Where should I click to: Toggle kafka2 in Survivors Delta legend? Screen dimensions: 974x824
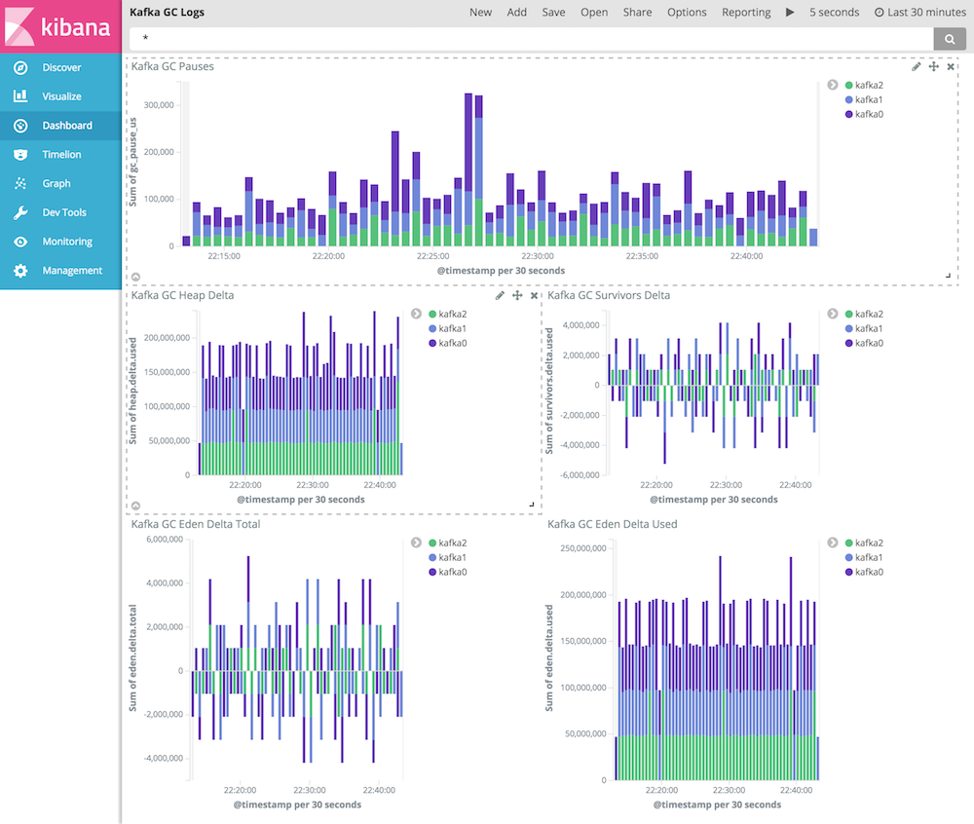pyautogui.click(x=863, y=315)
